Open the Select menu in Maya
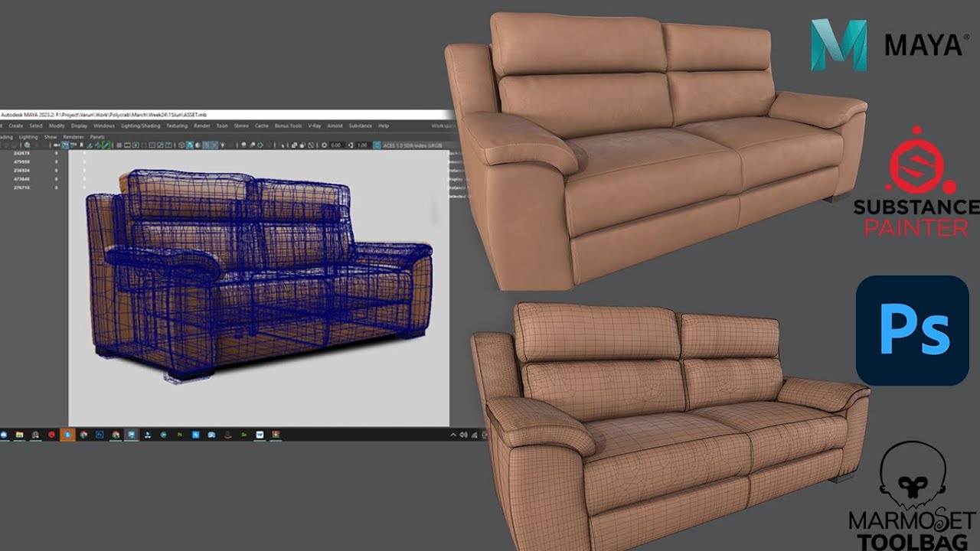This screenshot has width=980, height=551. [36, 126]
